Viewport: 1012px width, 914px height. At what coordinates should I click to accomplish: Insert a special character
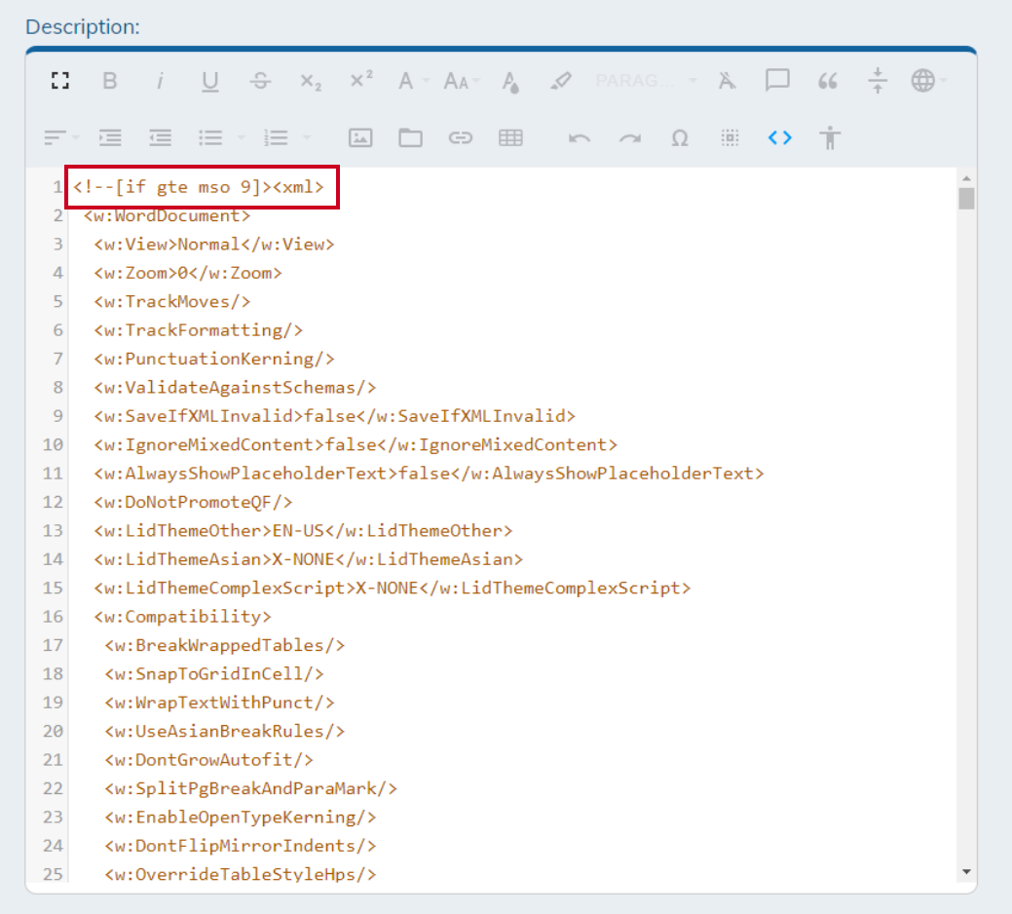click(x=680, y=138)
